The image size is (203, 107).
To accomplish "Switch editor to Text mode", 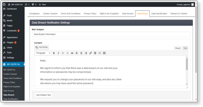I will (185, 48).
